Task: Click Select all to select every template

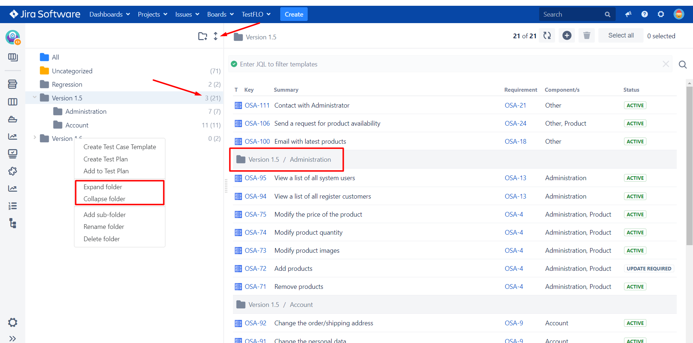Action: click(621, 35)
